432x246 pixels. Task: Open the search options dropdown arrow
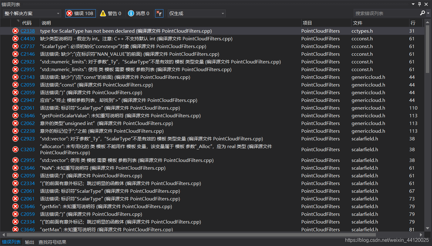428,13
